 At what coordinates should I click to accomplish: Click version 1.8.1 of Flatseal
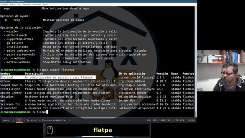tap(160, 77)
